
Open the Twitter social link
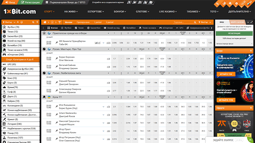tap(135, 2)
